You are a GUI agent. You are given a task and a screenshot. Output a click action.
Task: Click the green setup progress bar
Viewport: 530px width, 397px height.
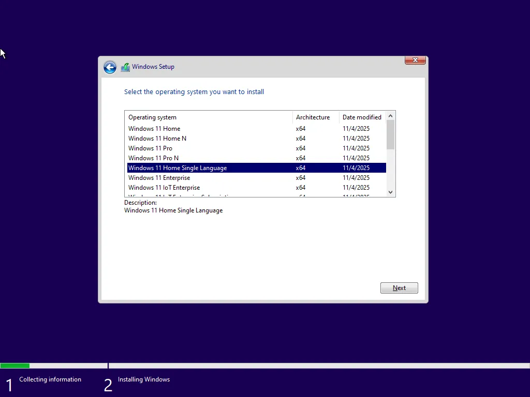point(15,365)
